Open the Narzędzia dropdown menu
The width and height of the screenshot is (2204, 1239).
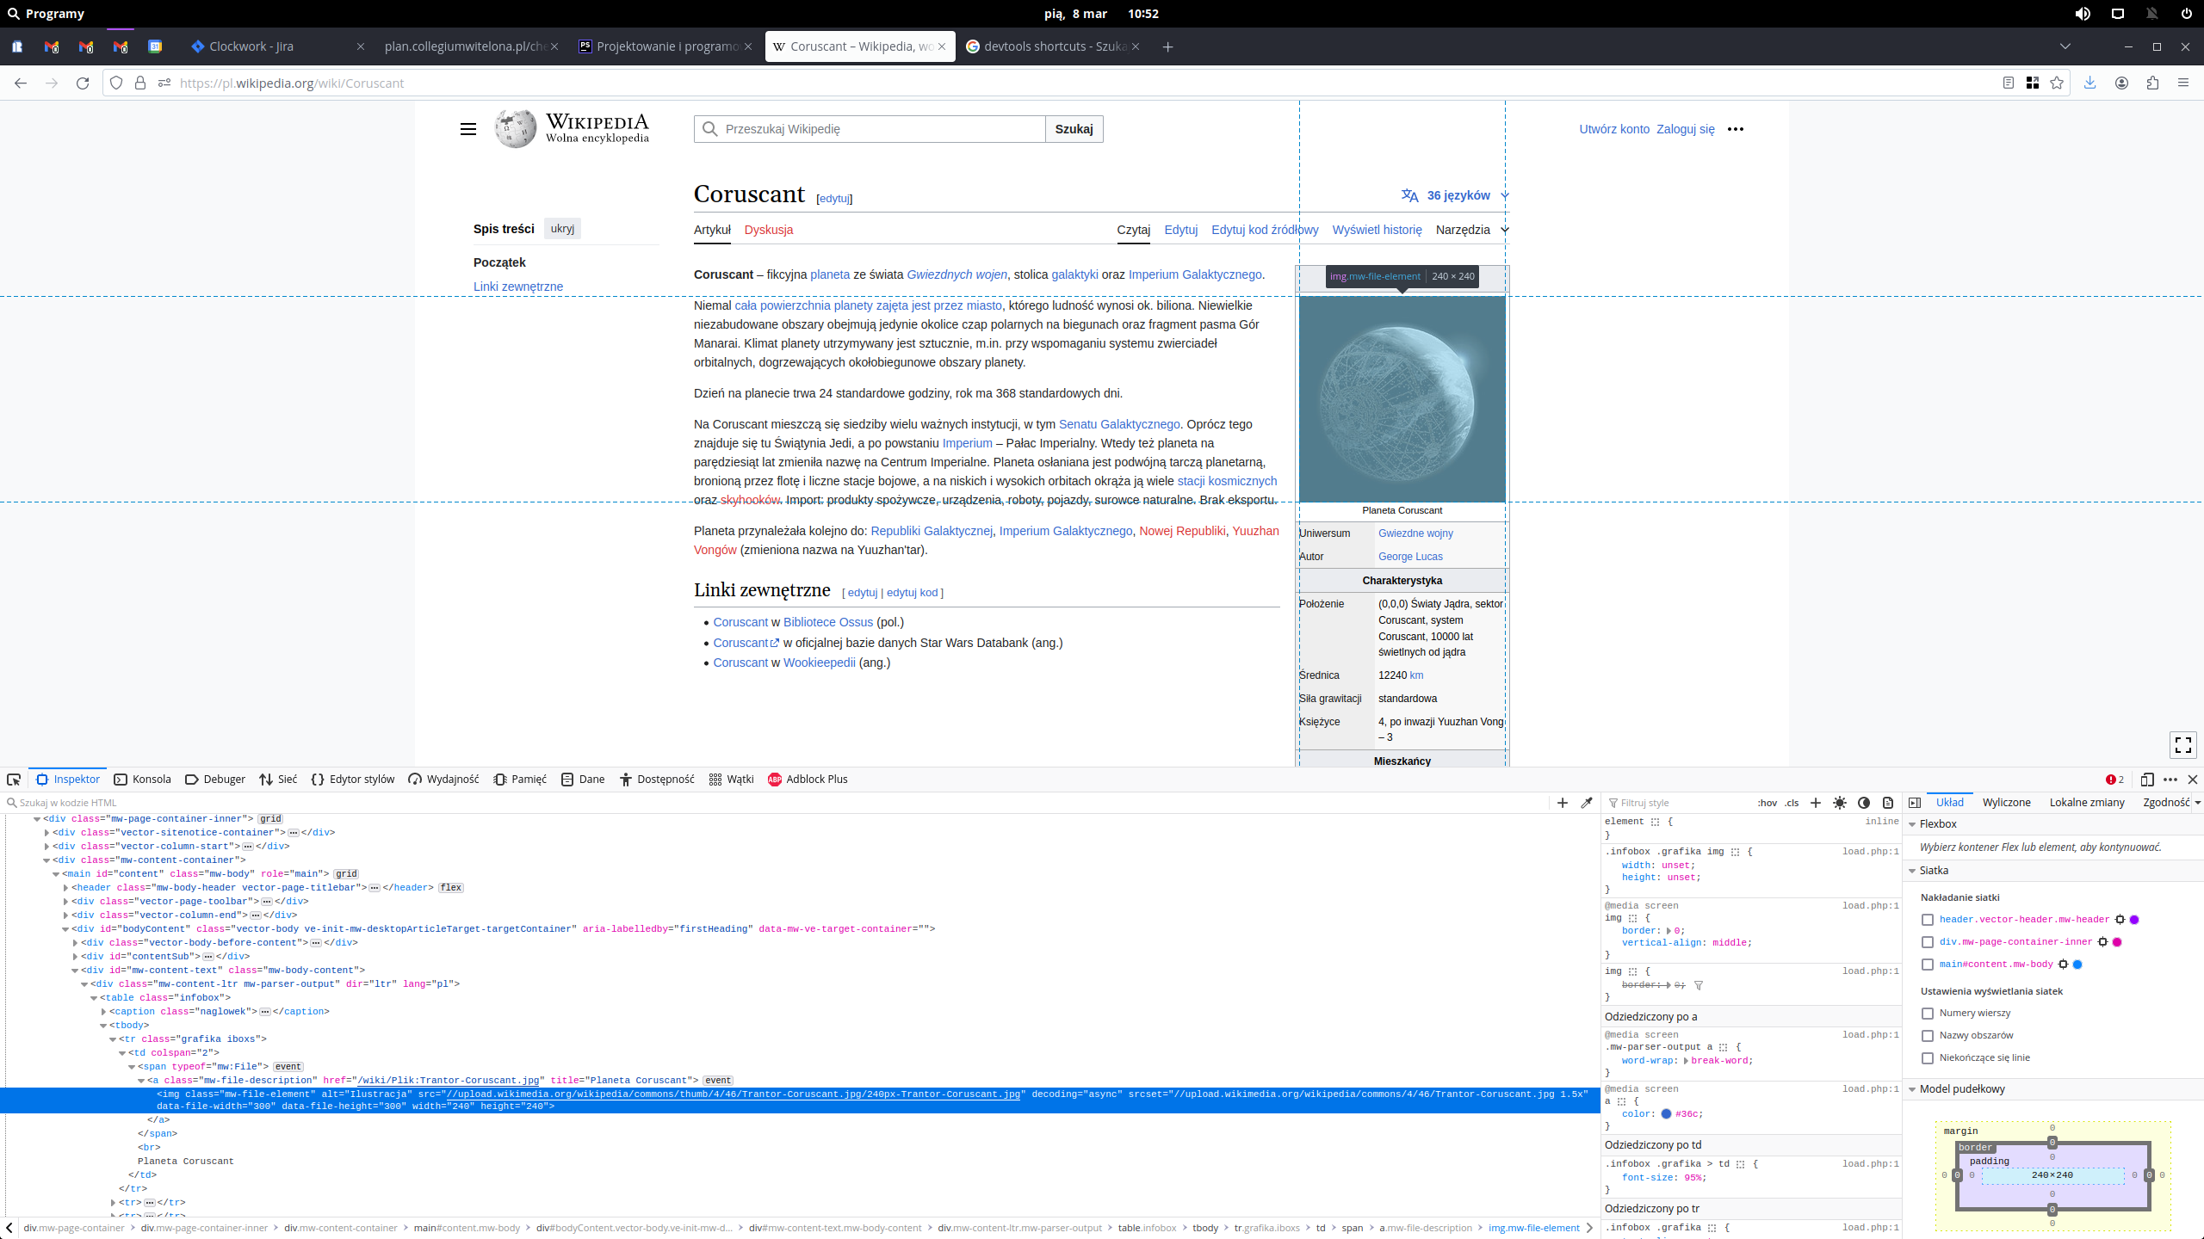(x=1471, y=230)
